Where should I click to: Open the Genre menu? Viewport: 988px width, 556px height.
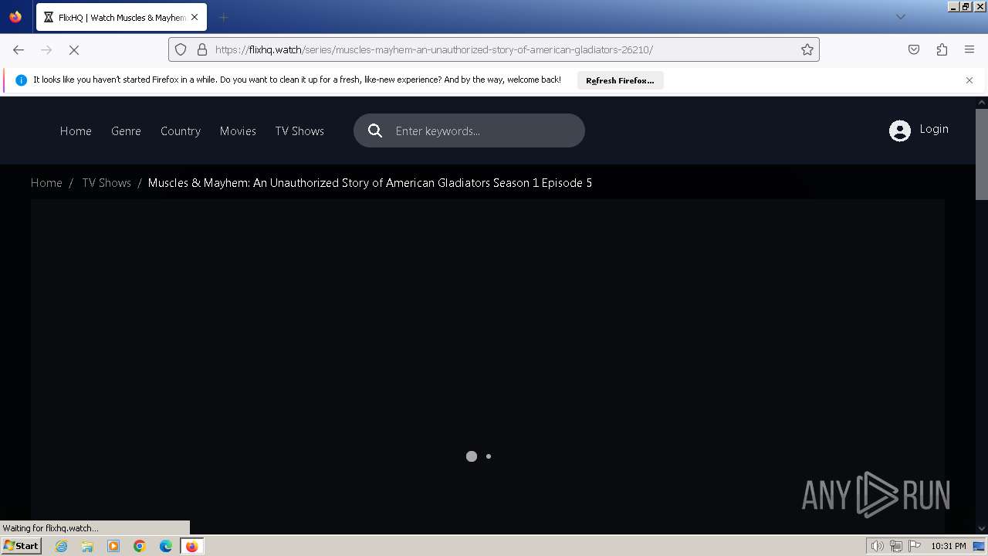pos(126,131)
